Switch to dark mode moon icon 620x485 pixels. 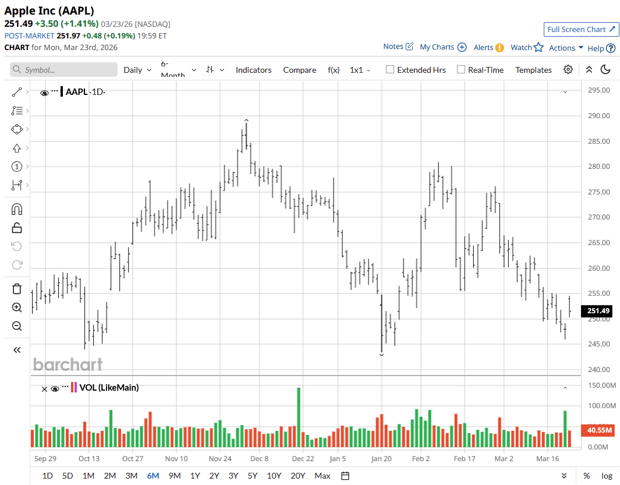605,70
